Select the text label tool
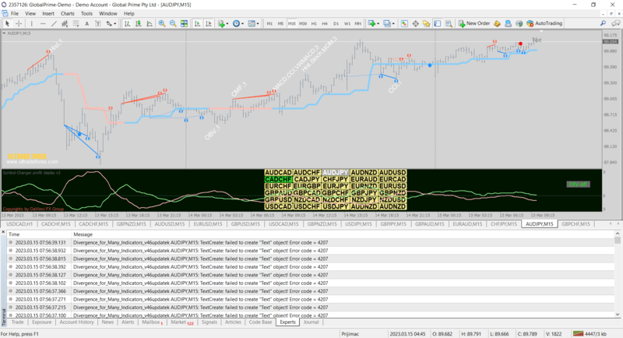Viewport: 623px width, 338px height. tap(98, 24)
